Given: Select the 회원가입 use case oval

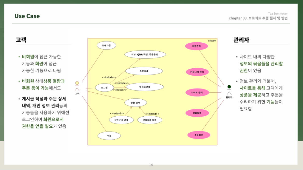Looking at the screenshot, I should click(x=106, y=45).
